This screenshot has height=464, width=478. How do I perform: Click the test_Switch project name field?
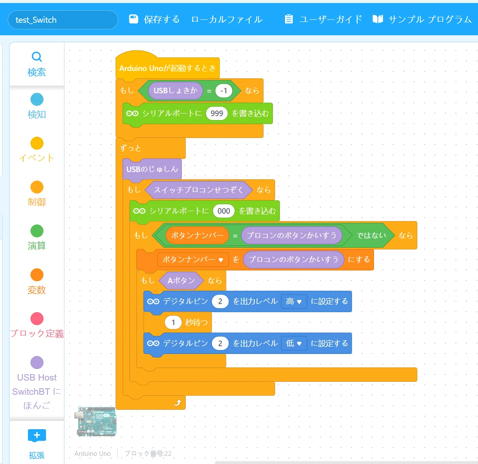pyautogui.click(x=63, y=20)
